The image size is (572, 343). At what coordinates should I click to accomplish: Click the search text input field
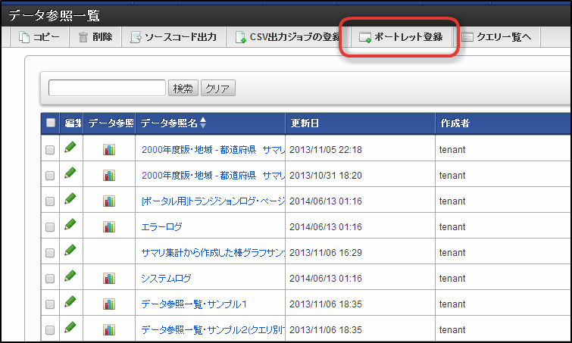pyautogui.click(x=107, y=88)
